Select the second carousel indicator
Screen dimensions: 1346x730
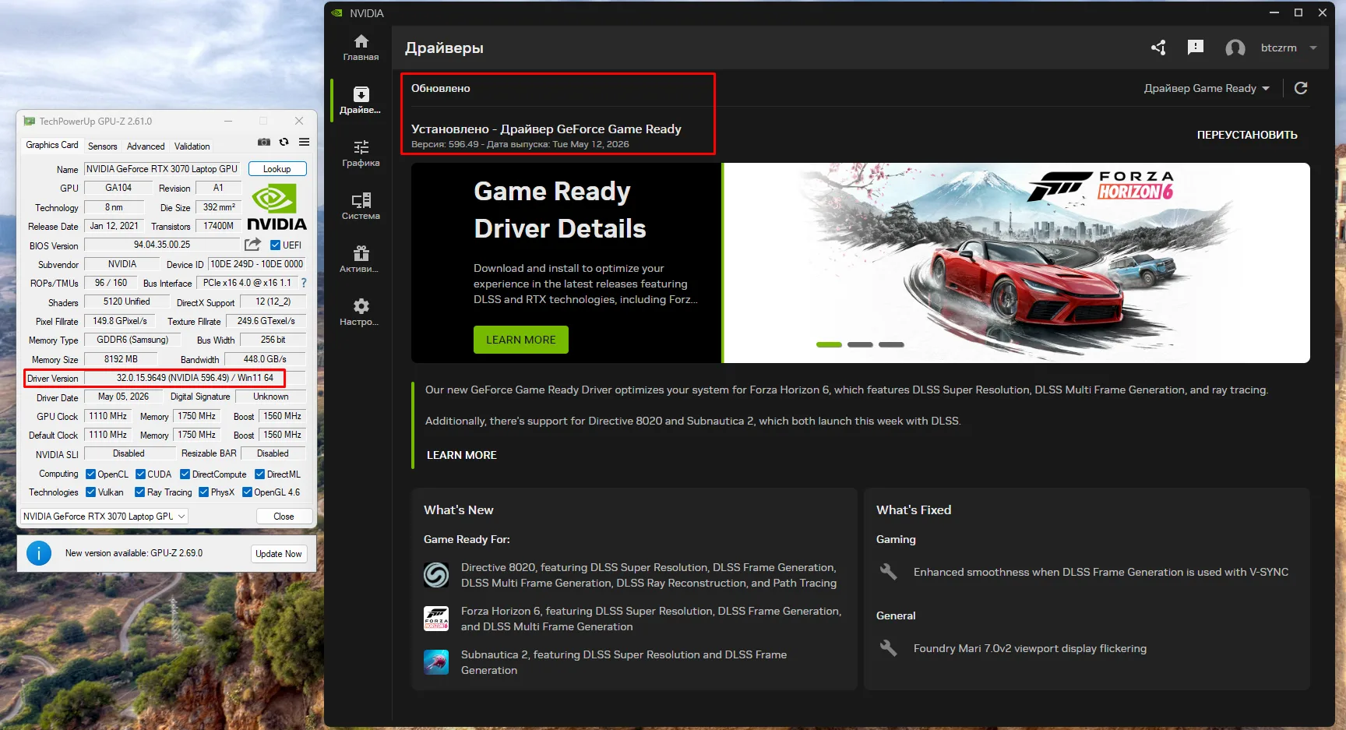[860, 344]
